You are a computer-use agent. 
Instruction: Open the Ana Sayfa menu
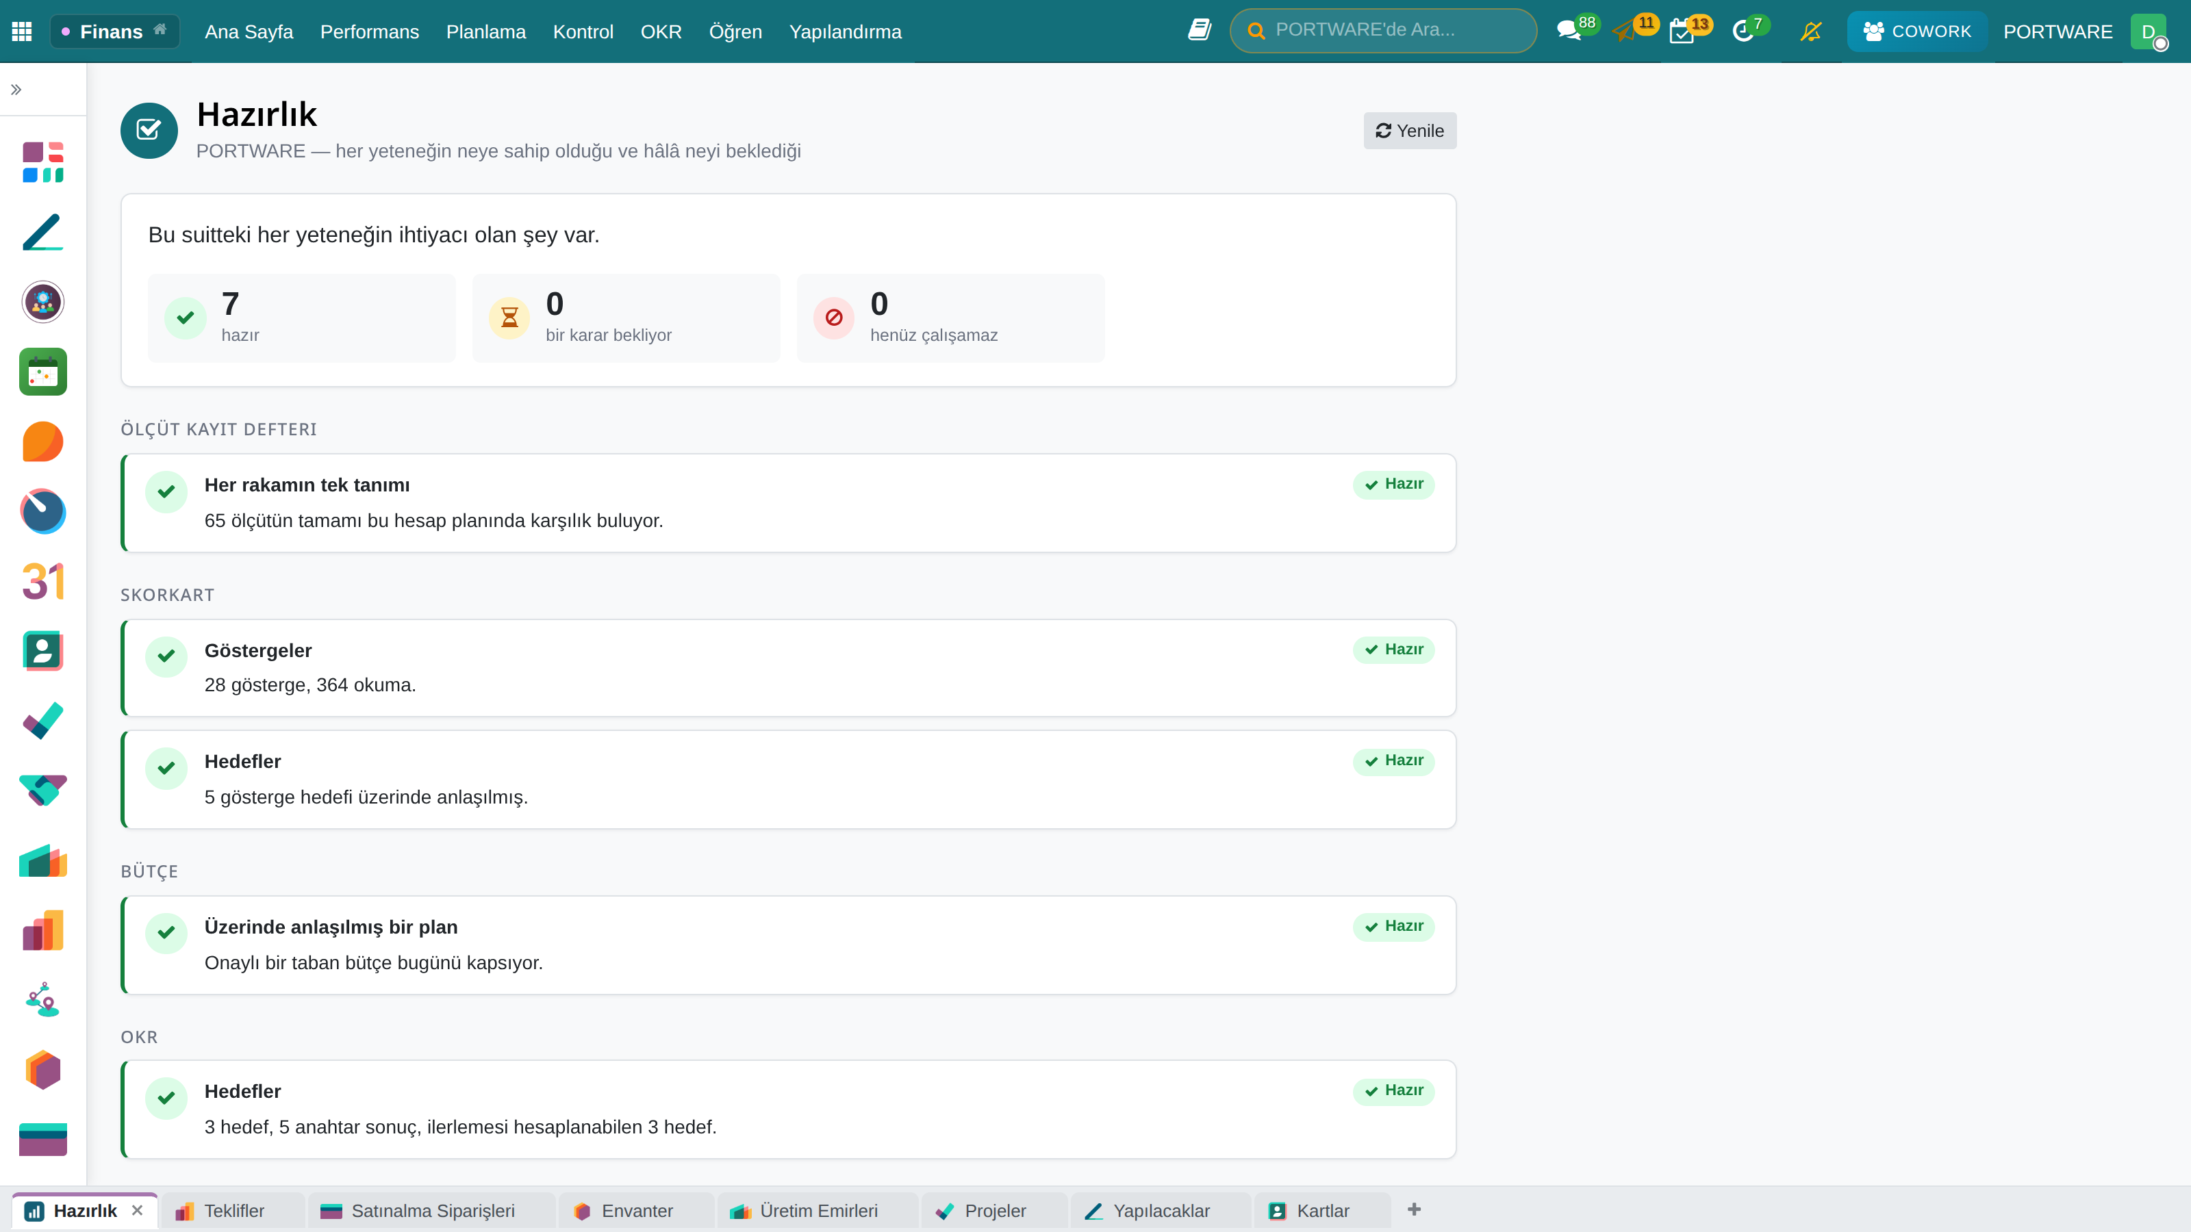pyautogui.click(x=249, y=31)
